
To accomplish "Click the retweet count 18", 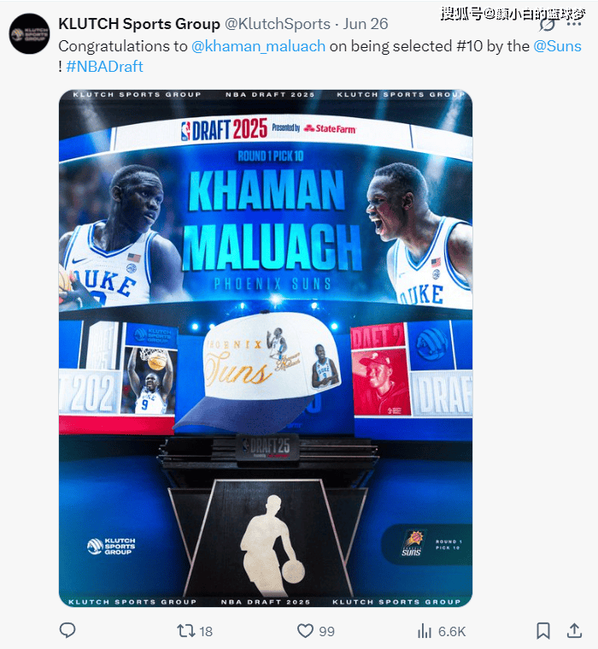I will tap(206, 631).
